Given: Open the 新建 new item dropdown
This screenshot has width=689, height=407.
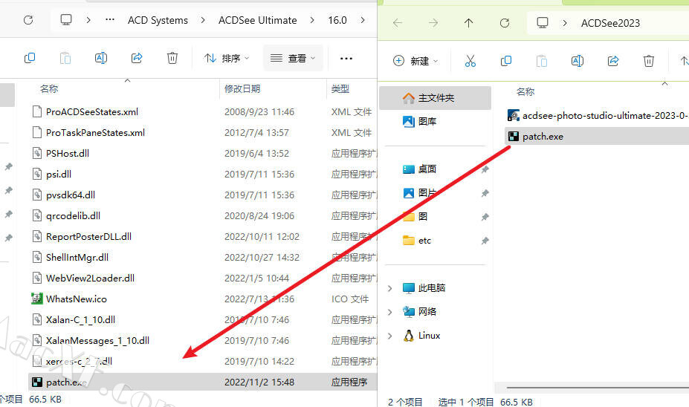Looking at the screenshot, I should (415, 61).
